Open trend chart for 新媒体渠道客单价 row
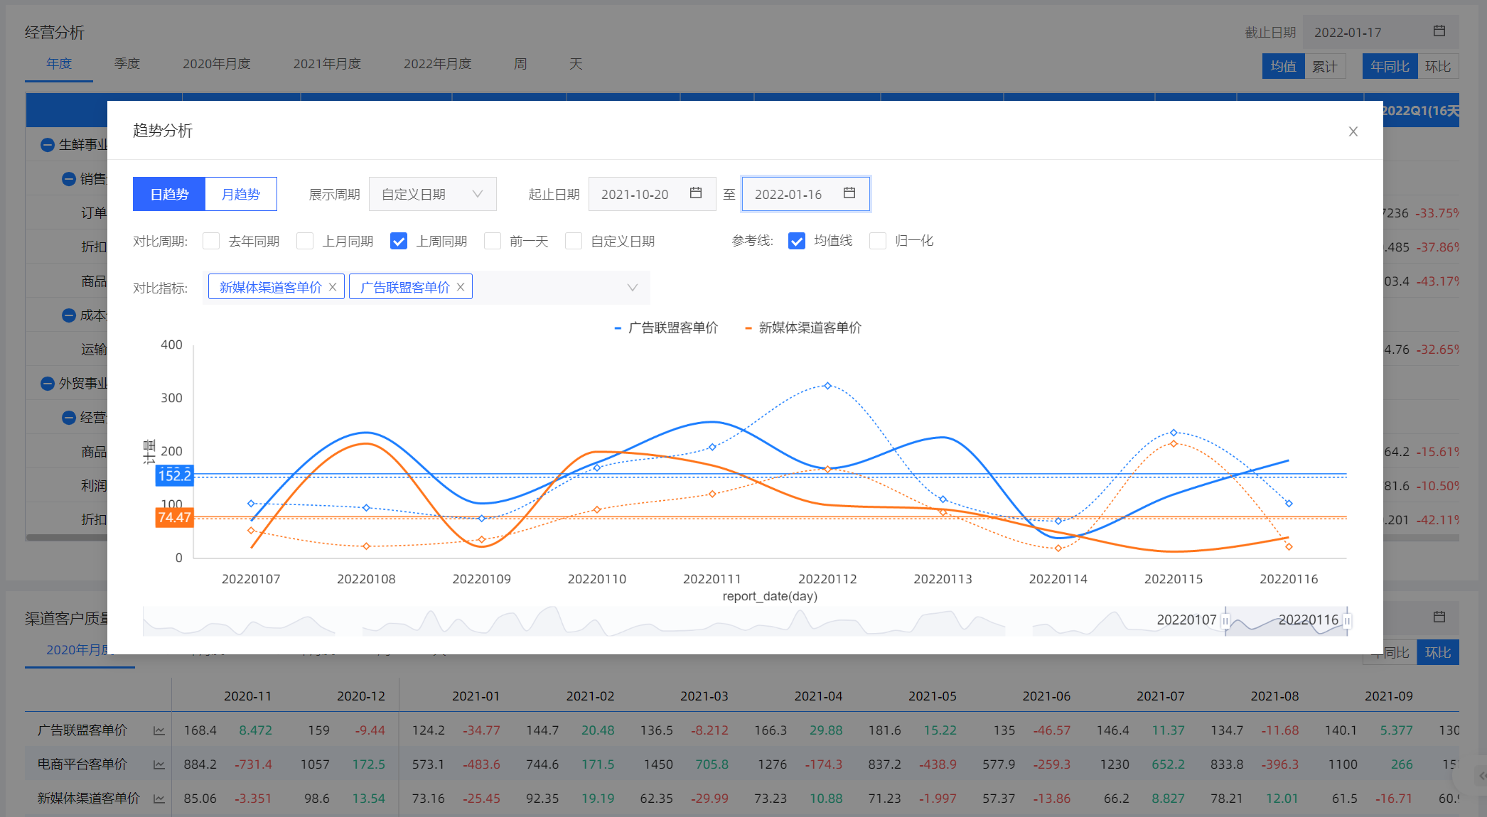 point(159,799)
